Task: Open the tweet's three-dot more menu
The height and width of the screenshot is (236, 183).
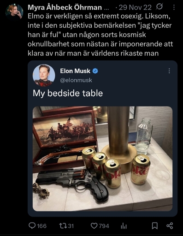Action: click(174, 7)
